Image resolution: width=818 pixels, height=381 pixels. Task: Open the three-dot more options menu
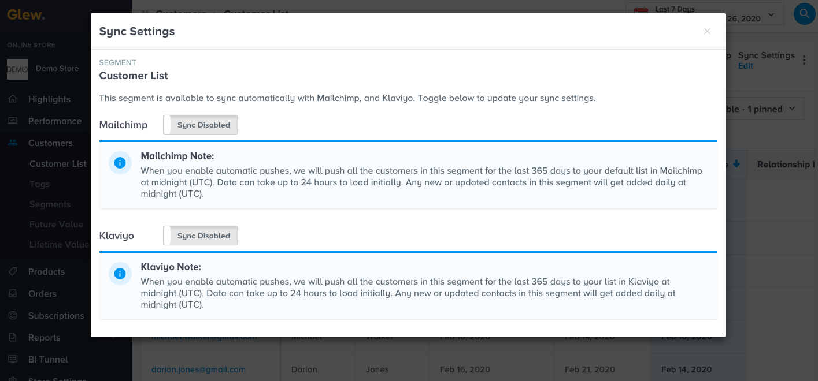[x=804, y=60]
